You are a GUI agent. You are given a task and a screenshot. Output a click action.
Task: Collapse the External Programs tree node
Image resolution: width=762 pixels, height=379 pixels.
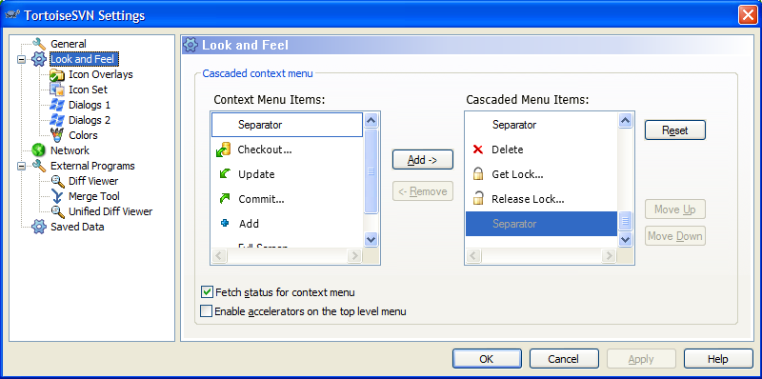point(21,167)
